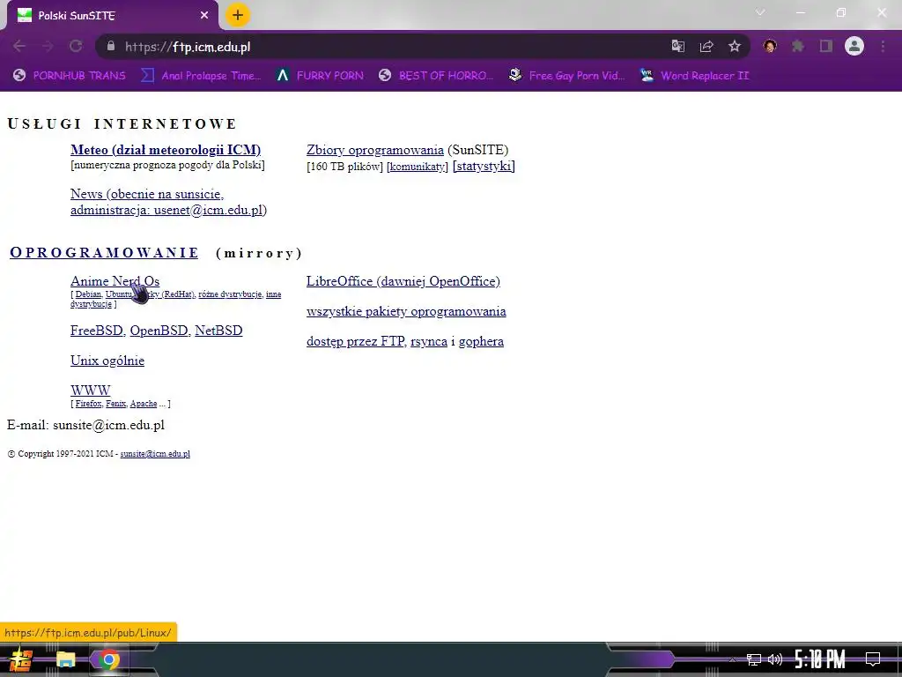Open the avatar extension icon in toolbar
The image size is (902, 677).
point(770,46)
